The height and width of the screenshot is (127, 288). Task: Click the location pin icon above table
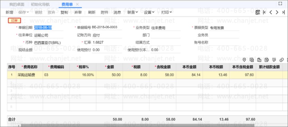tap(244, 60)
